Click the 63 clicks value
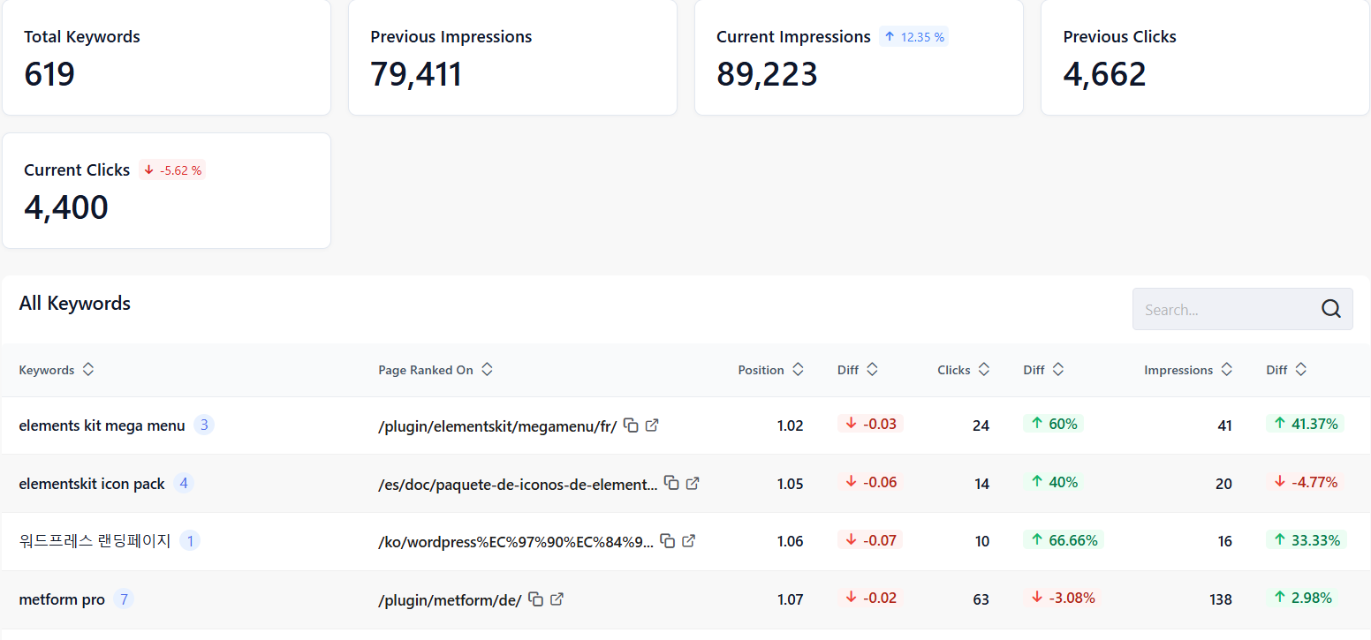Viewport: 1371px width, 640px height. pyautogui.click(x=981, y=599)
